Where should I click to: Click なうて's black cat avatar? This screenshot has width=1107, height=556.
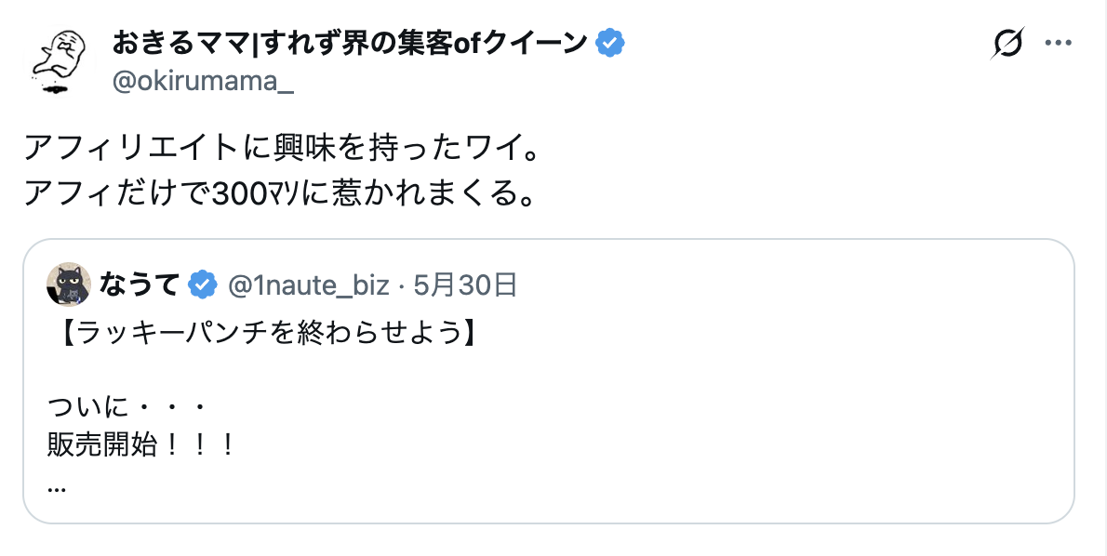(x=68, y=285)
